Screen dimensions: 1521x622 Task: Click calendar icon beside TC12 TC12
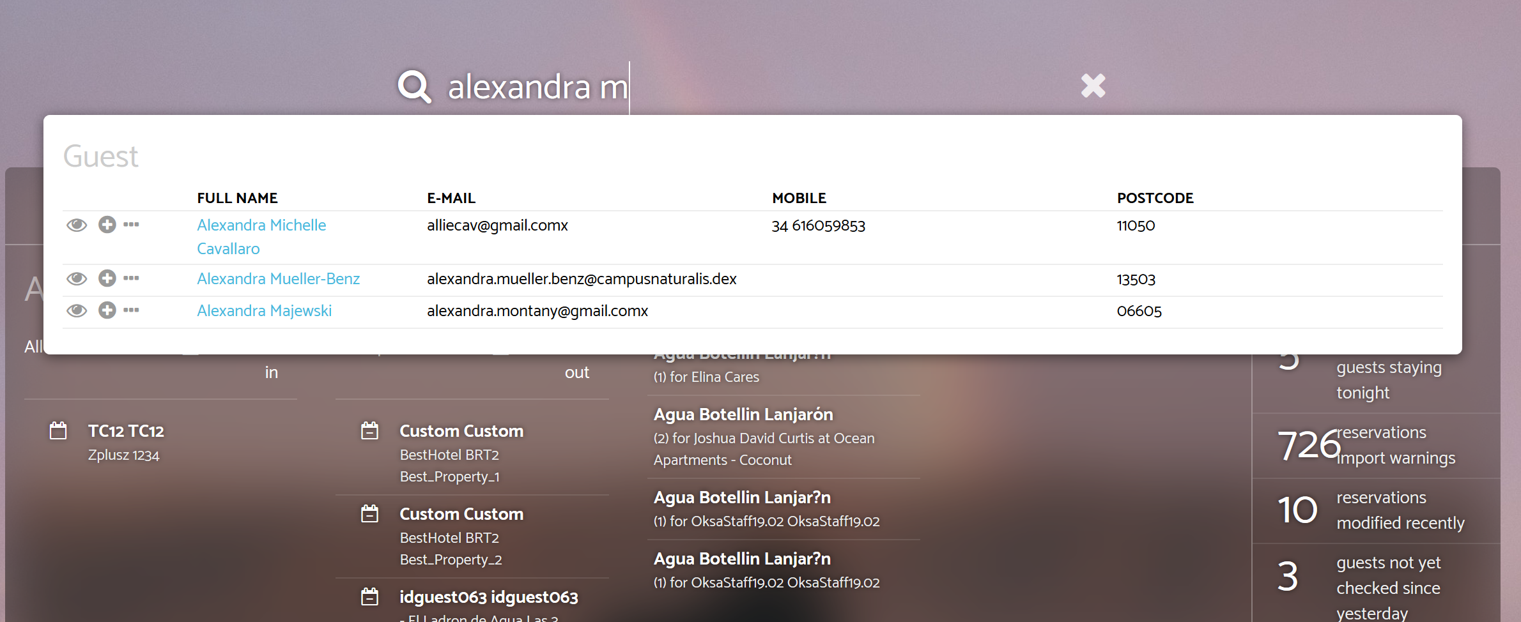click(x=58, y=430)
